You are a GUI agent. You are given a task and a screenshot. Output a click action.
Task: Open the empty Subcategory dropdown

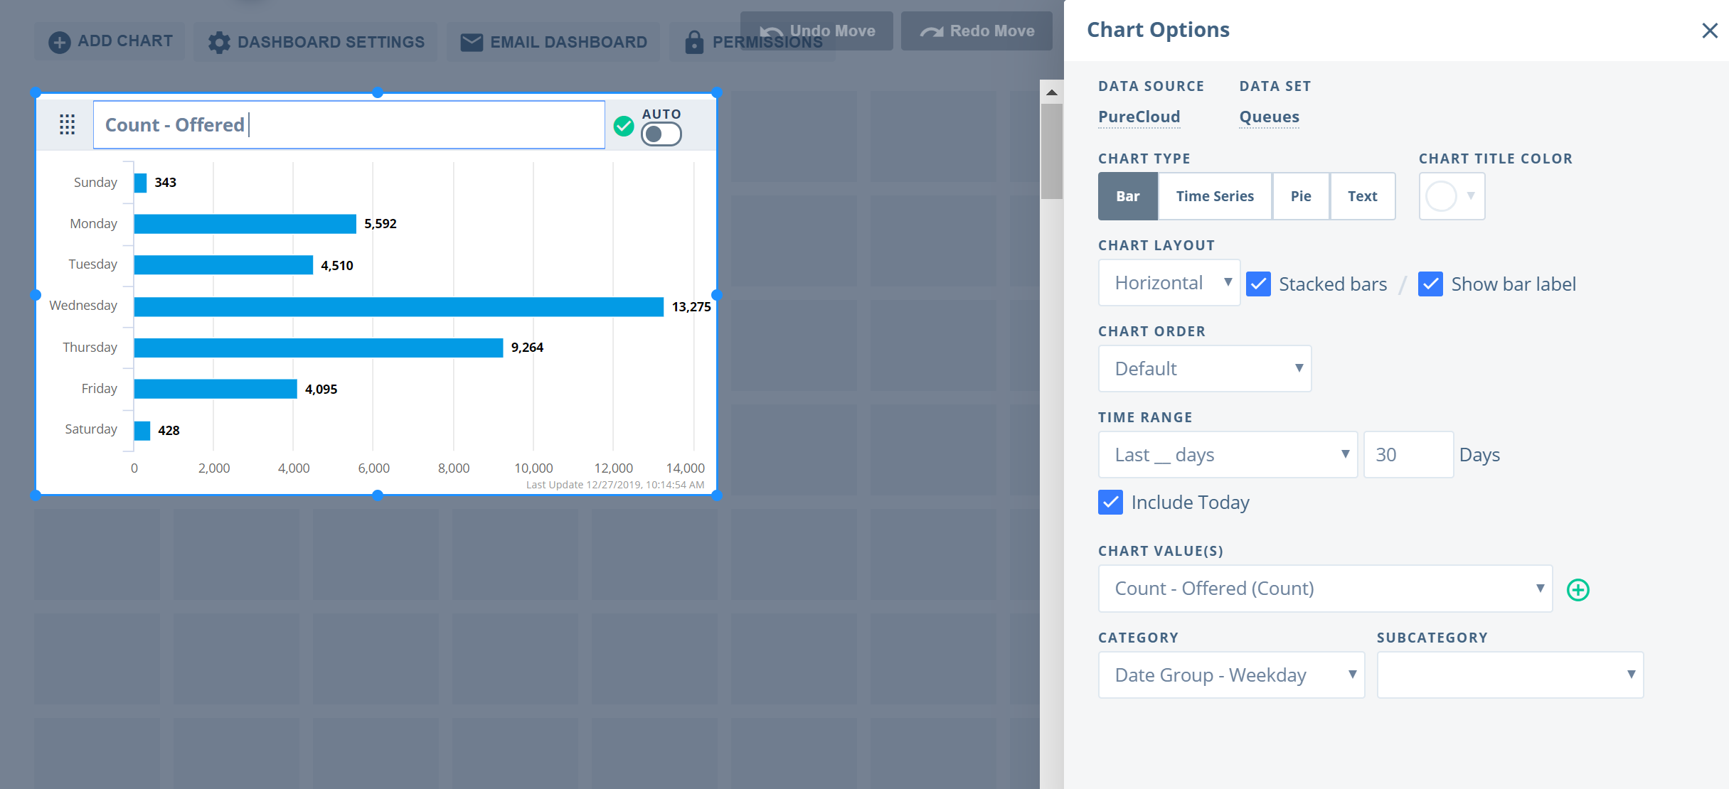pos(1511,675)
